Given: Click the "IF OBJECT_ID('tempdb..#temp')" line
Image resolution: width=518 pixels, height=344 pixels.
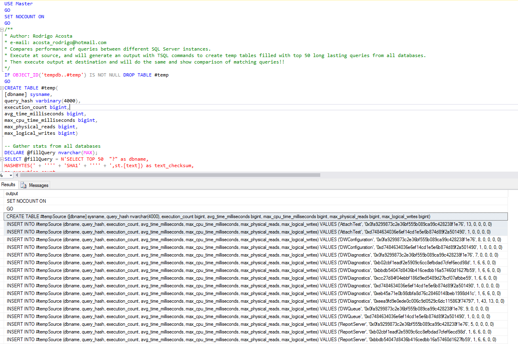Looking at the screenshot, I should (87, 75).
